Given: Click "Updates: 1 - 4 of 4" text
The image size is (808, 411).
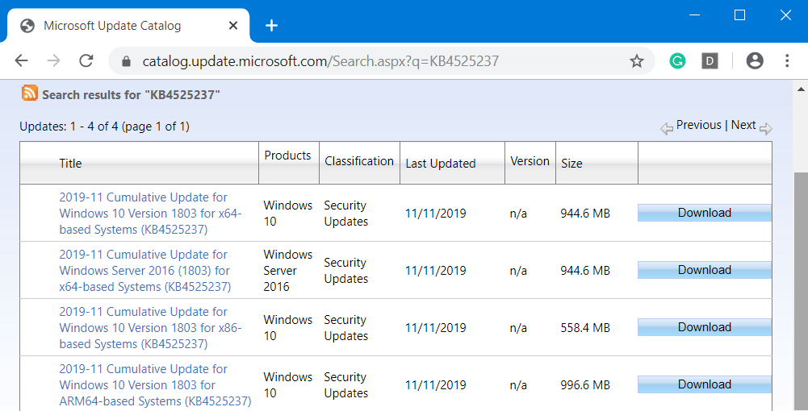Looking at the screenshot, I should (x=69, y=127).
